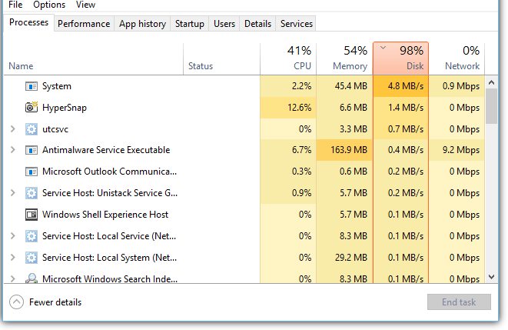Select the System process icon
The image size is (508, 330).
[32, 86]
